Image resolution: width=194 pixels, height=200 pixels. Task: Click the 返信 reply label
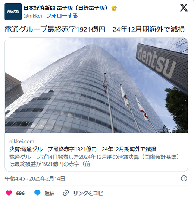[x=50, y=193]
